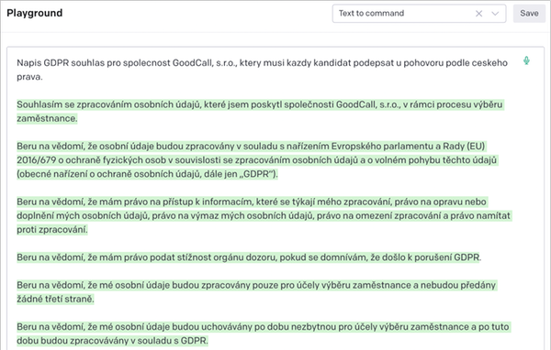This screenshot has width=551, height=350.
Task: Expand the preset dropdown chevron
Action: 495,14
